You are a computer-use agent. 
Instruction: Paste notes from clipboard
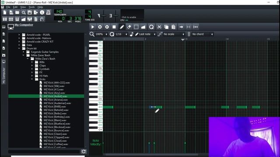coord(173,27)
